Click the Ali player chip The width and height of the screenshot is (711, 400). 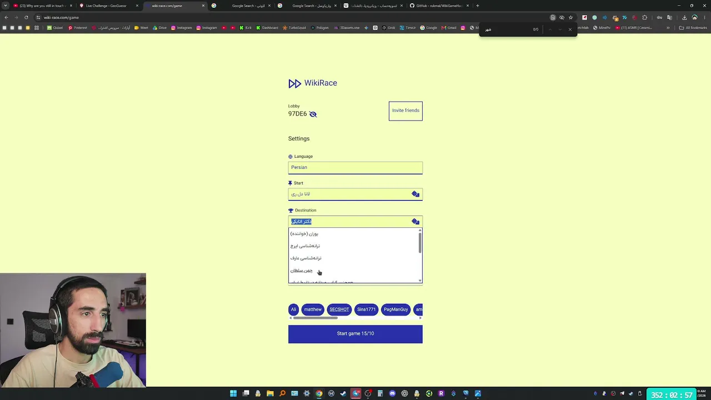[x=293, y=309]
